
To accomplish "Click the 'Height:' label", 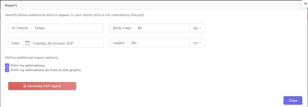I will 119,43.
